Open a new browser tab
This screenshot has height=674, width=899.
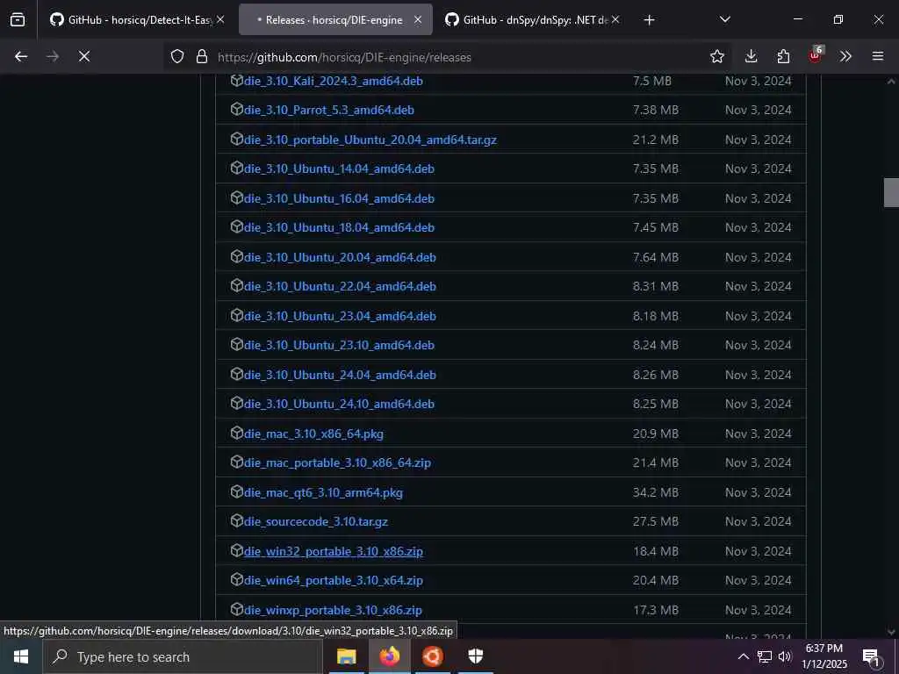(x=649, y=20)
